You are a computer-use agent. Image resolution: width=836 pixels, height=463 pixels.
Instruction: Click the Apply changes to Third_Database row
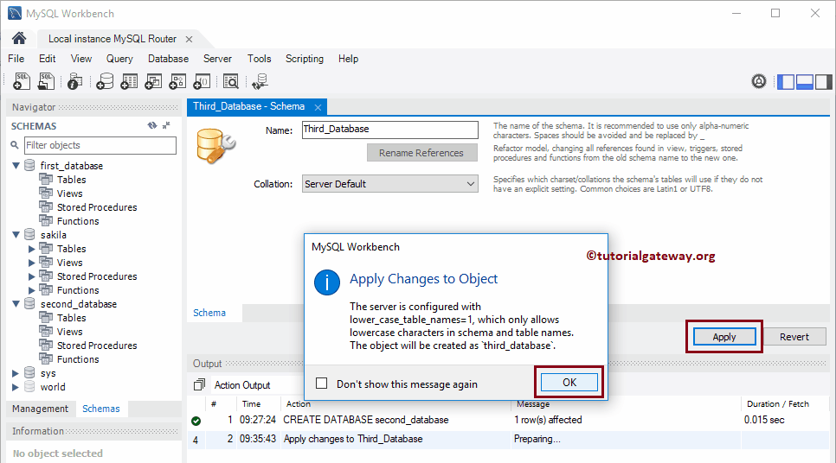(x=508, y=439)
